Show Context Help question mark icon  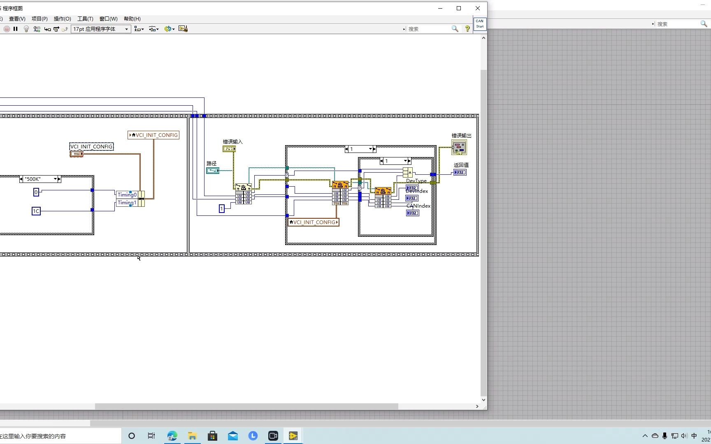[x=467, y=29]
